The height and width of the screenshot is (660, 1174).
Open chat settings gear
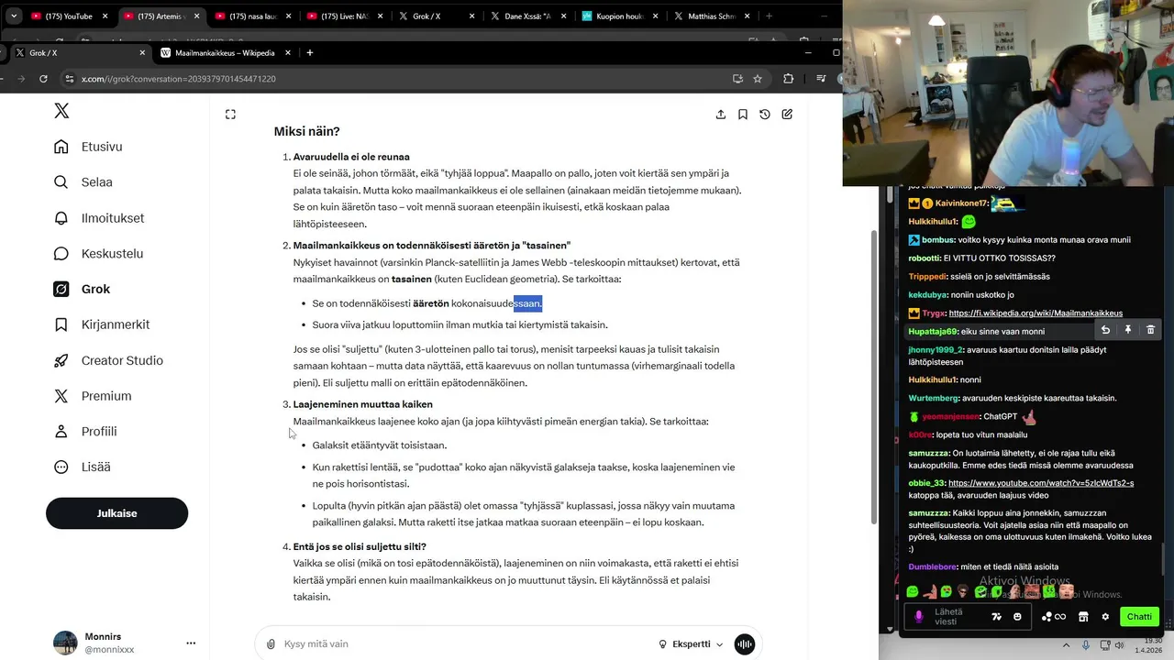click(x=1105, y=617)
